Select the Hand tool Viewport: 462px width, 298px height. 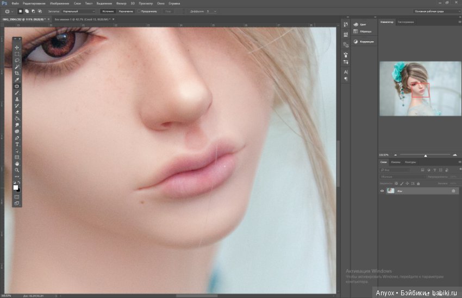(x=17, y=164)
